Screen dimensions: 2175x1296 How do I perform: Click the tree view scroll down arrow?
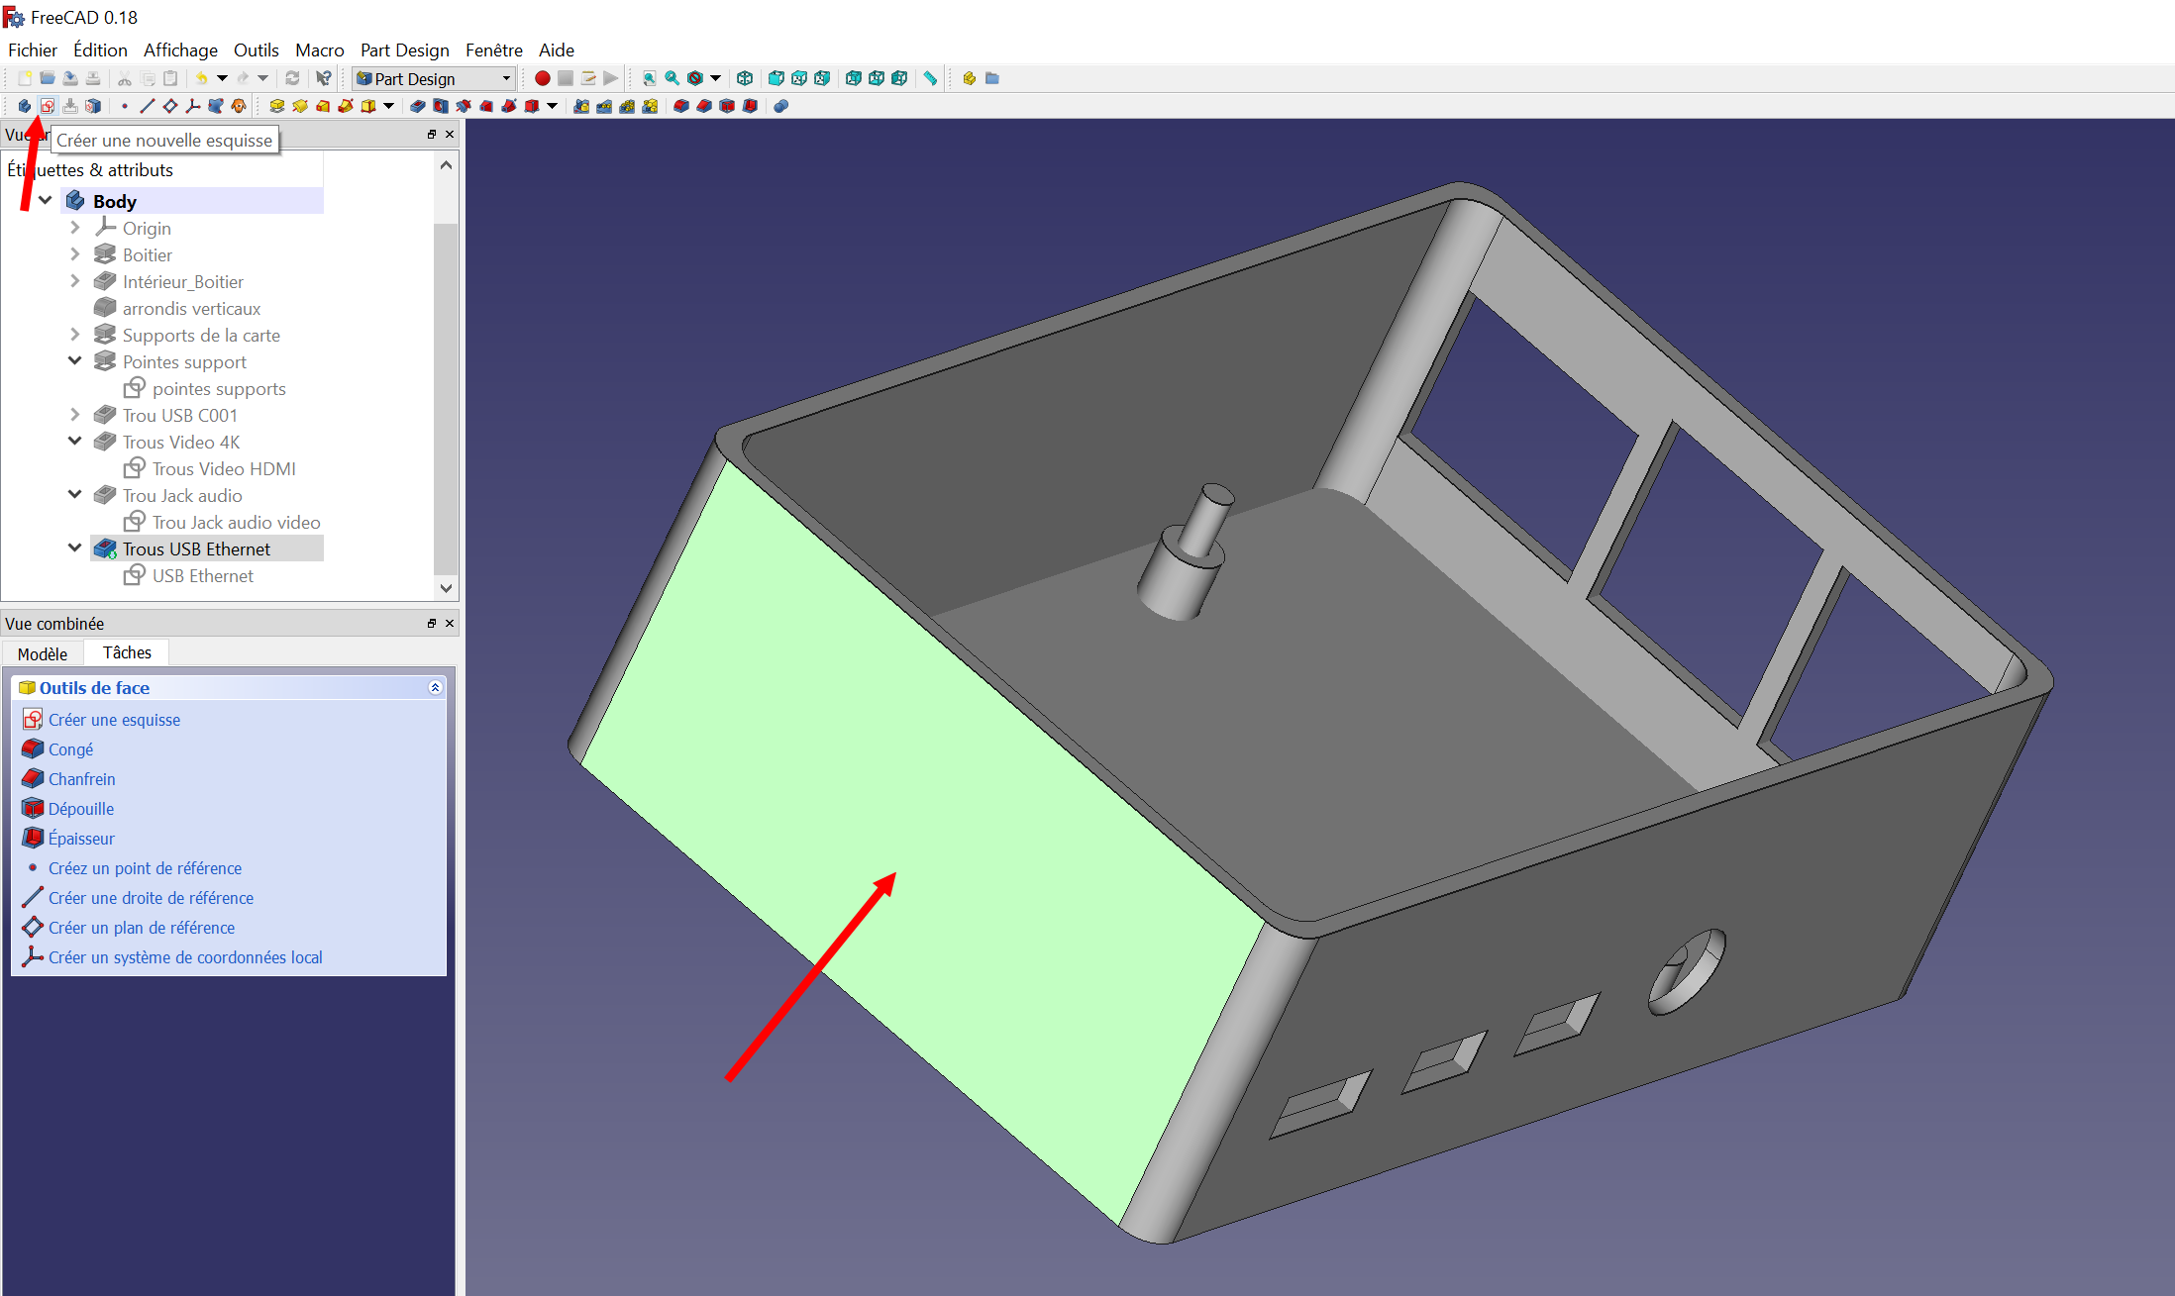click(x=446, y=588)
